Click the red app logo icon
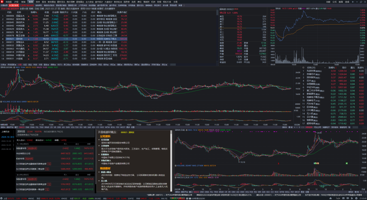The image size is (367, 200). click(x=2, y=1)
